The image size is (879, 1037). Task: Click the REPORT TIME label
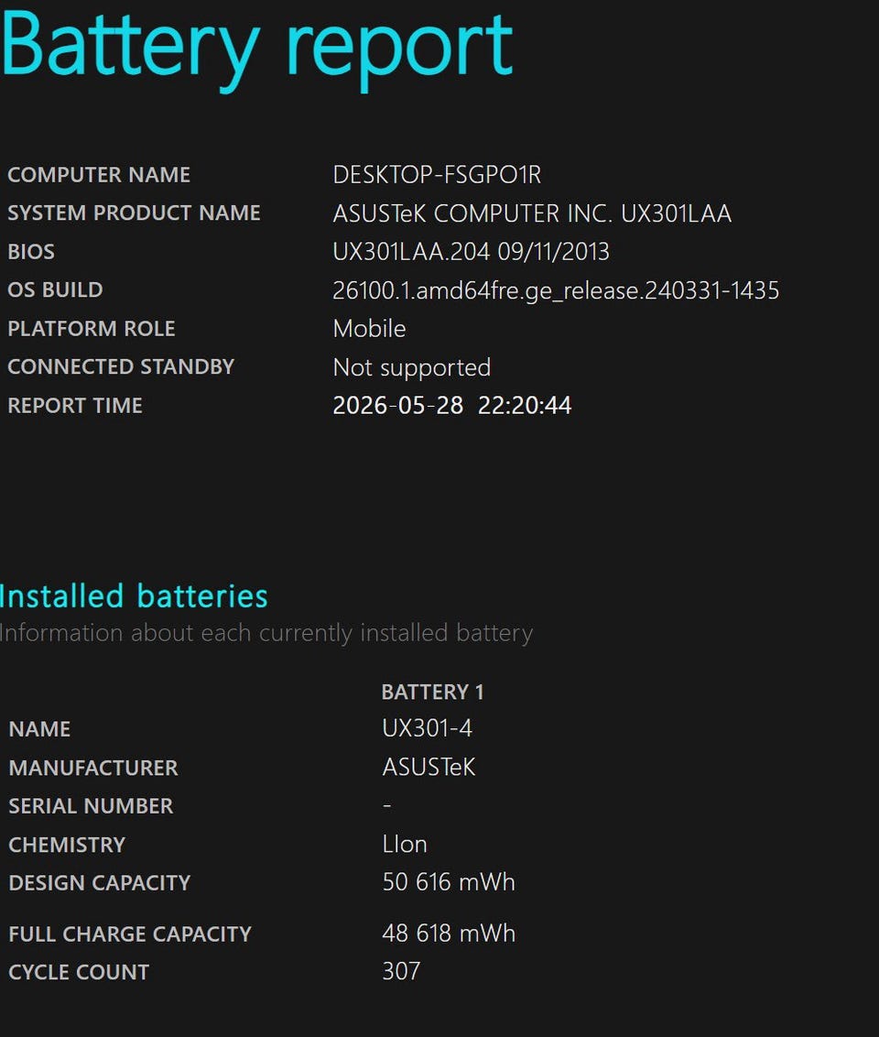(x=75, y=406)
